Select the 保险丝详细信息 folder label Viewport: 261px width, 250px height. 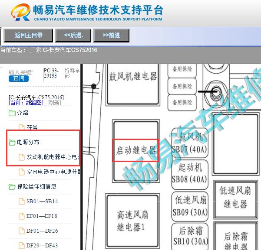(x=36, y=187)
